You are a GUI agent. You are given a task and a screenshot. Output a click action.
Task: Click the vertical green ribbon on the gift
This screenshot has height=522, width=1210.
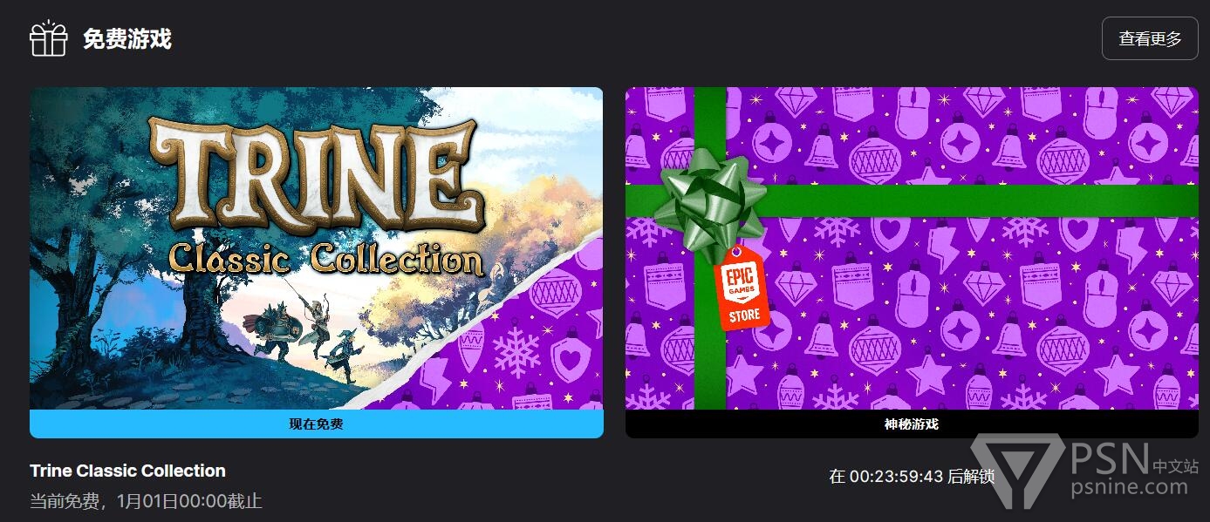(710, 331)
